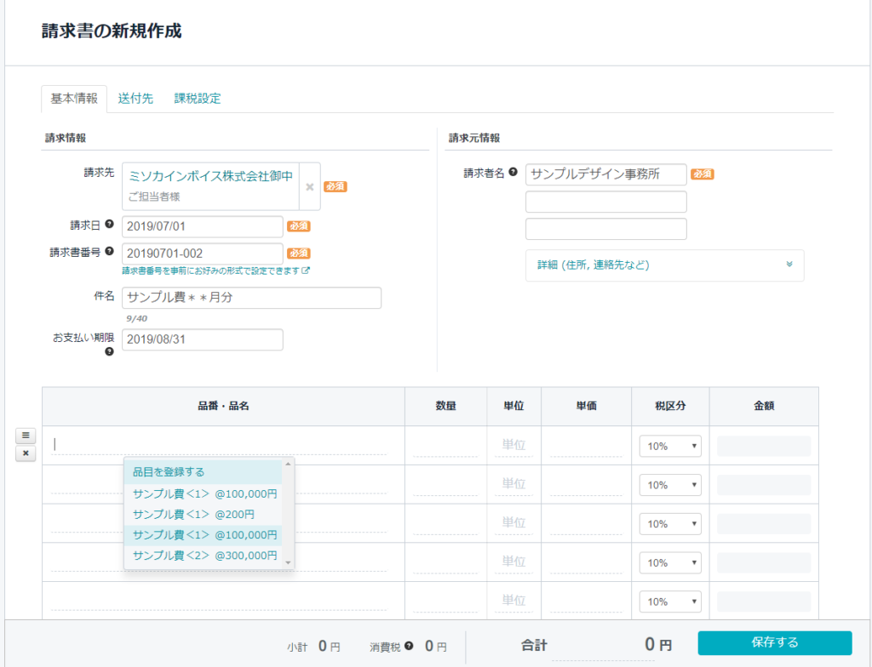
Task: Click the help icon next to 消費税
Action: click(410, 646)
